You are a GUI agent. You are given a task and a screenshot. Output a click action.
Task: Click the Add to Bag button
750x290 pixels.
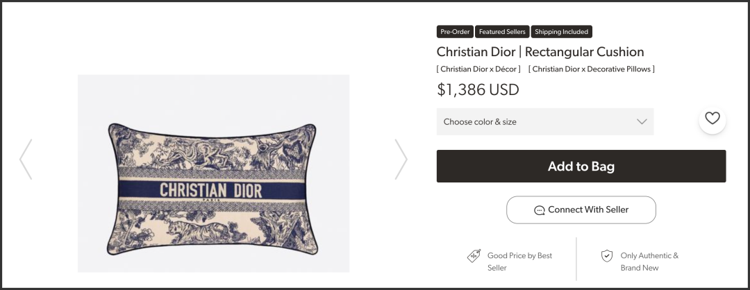coord(581,167)
